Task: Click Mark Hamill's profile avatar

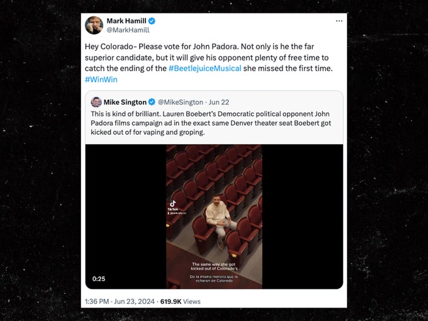Action: 94,25
